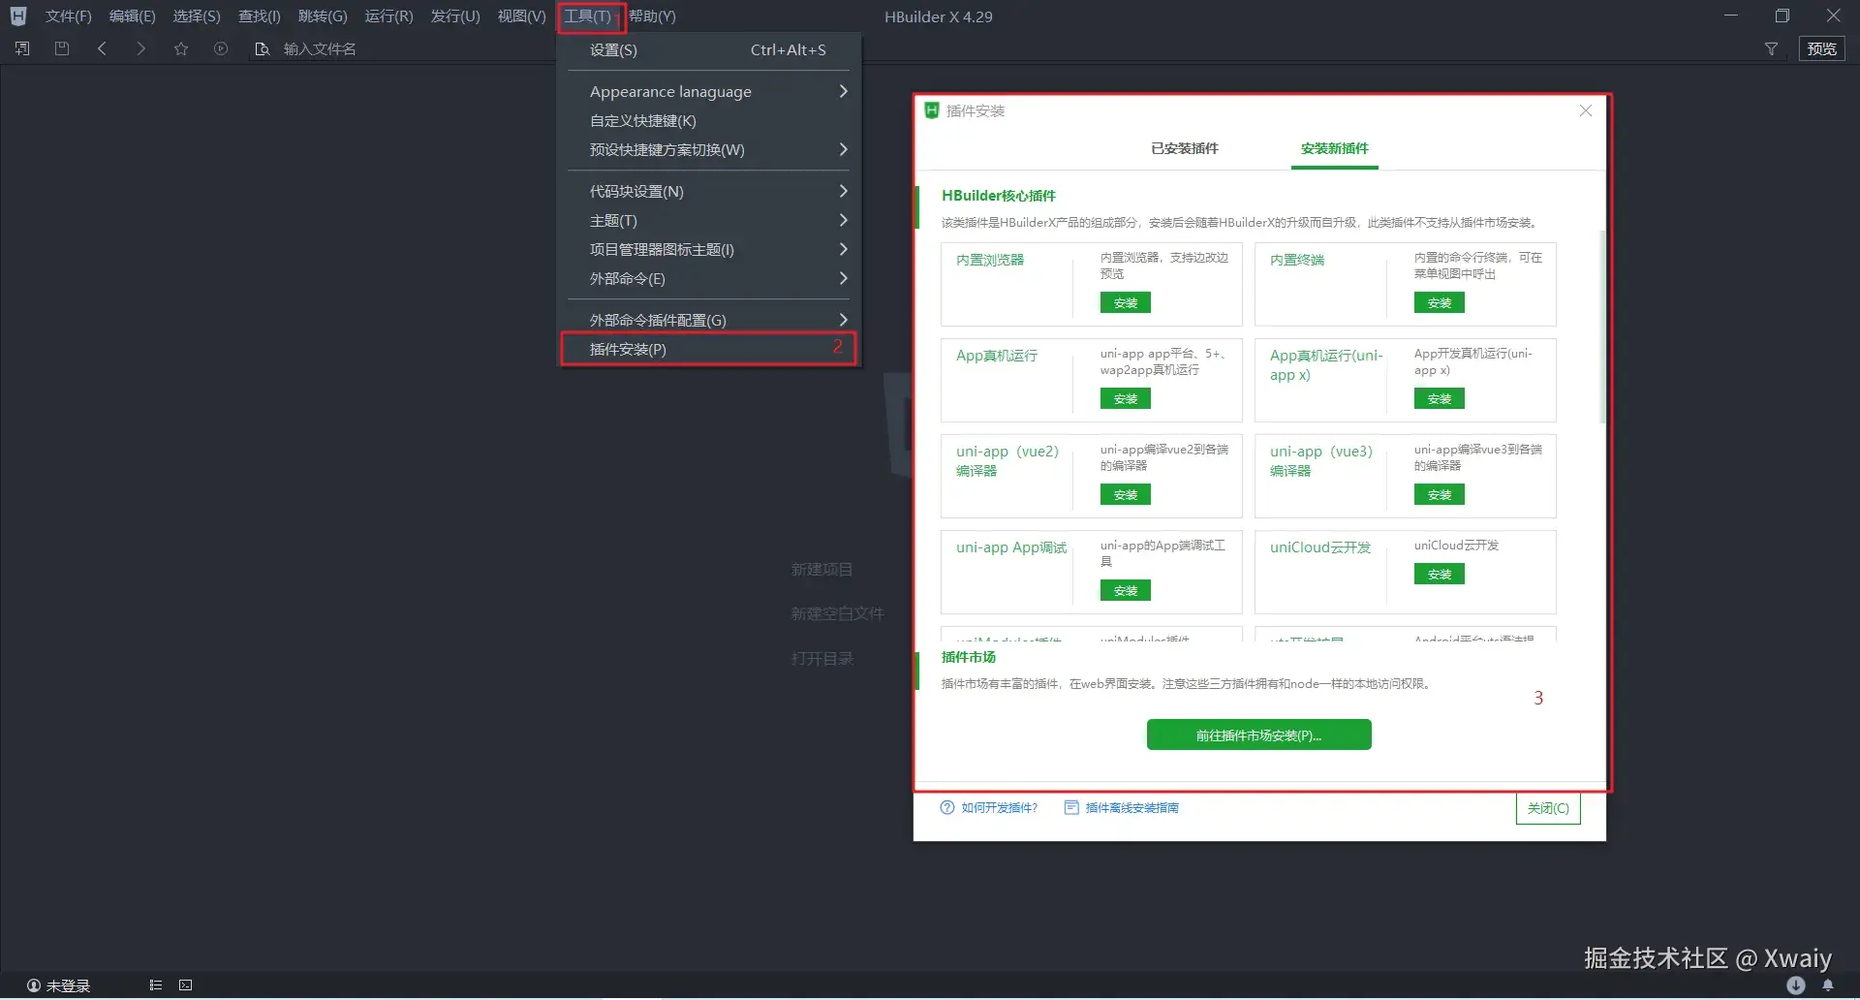1860x1000 pixels.
Task: Click the 关闭(C) button
Action: click(x=1547, y=808)
